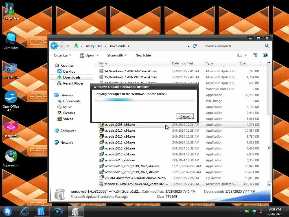Select the Update Installer taskbar button

coord(76,211)
